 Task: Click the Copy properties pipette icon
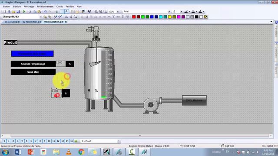(56, 17)
